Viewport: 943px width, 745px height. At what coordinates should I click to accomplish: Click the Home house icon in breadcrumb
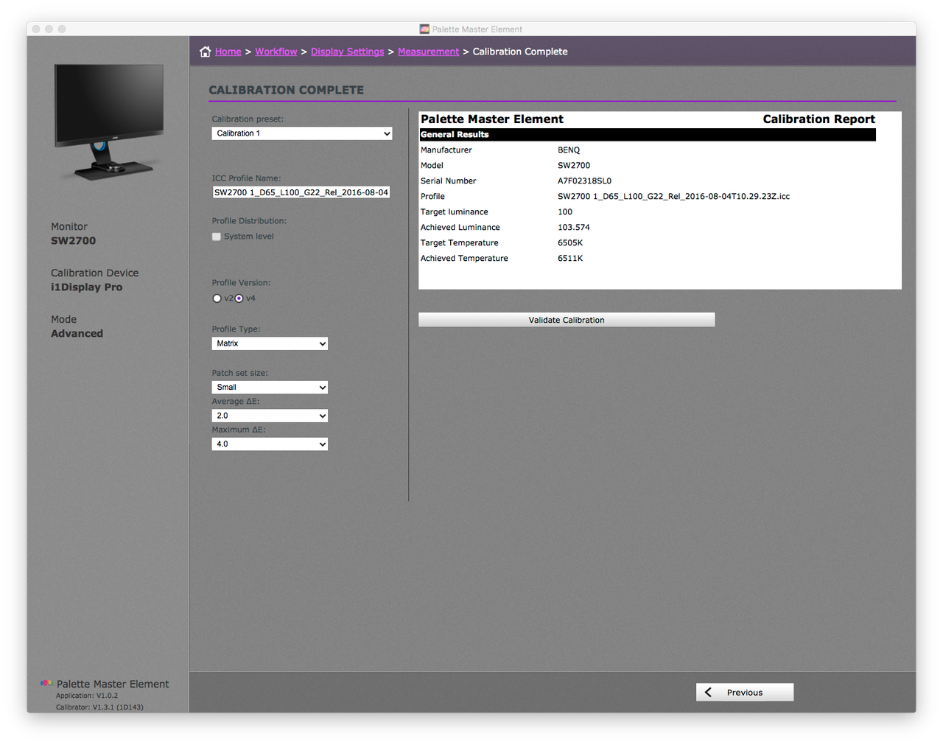[206, 52]
